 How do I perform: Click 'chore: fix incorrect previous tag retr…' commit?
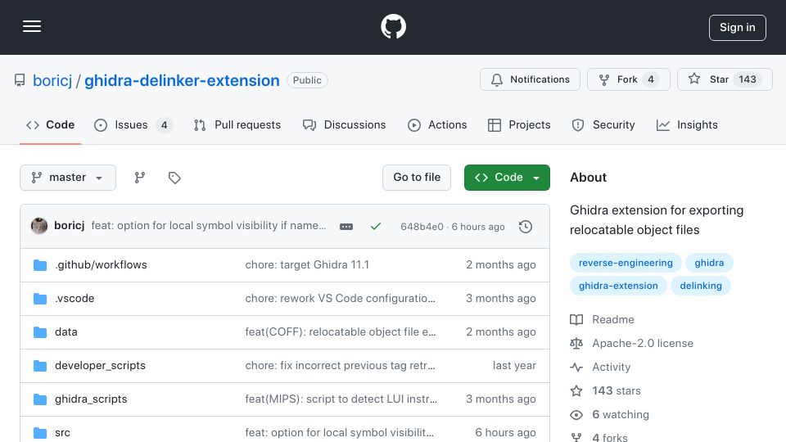click(x=340, y=365)
